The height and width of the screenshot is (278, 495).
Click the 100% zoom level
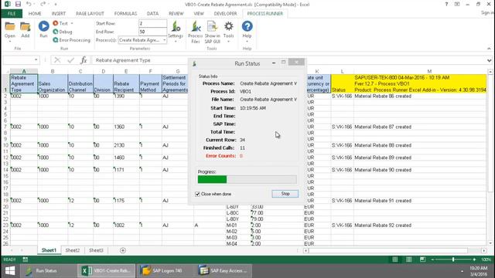[x=486, y=259]
